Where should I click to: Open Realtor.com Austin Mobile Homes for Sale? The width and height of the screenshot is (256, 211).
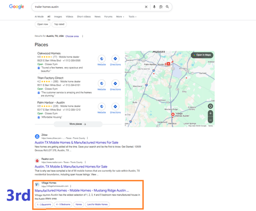(71, 166)
